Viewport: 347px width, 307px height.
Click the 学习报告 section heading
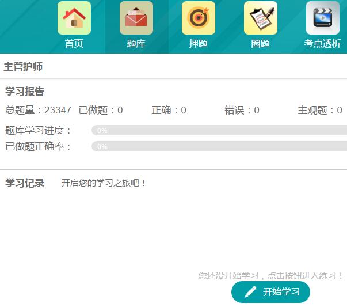pos(25,92)
